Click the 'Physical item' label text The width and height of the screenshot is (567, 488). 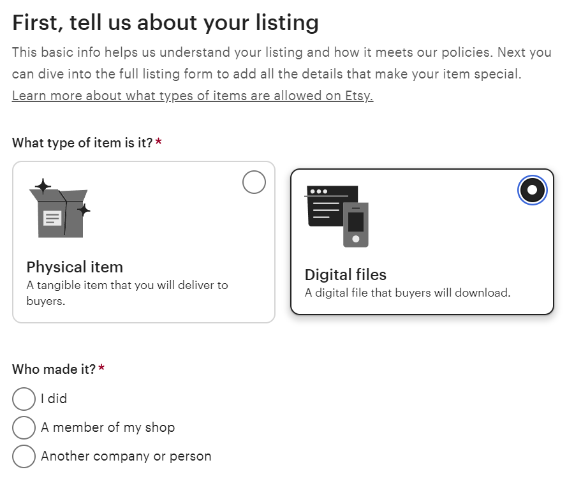(x=75, y=267)
